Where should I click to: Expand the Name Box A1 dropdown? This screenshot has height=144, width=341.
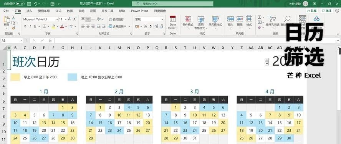[22, 40]
